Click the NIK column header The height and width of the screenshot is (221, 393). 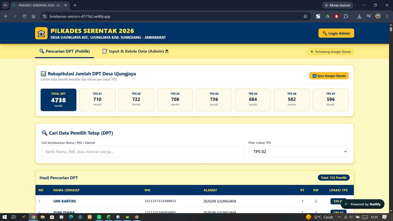pos(147,190)
